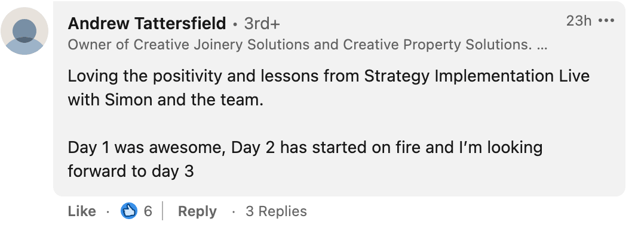Open Andrew Tattersfield's name link
638x231 pixels.
tap(147, 23)
